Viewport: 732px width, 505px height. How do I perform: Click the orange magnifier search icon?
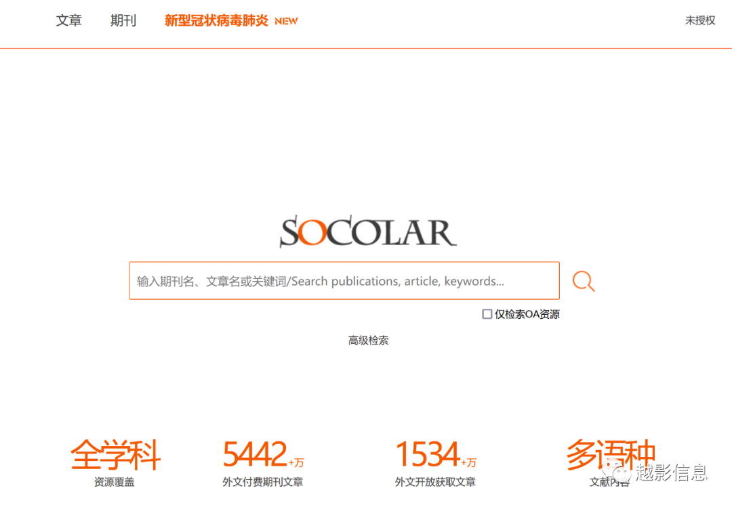(584, 281)
